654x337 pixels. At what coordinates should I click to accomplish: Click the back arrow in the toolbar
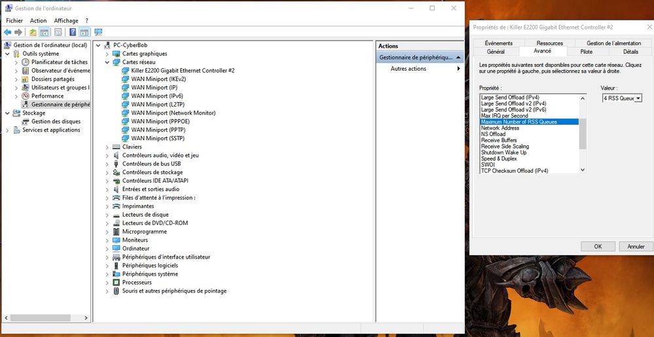[x=7, y=32]
